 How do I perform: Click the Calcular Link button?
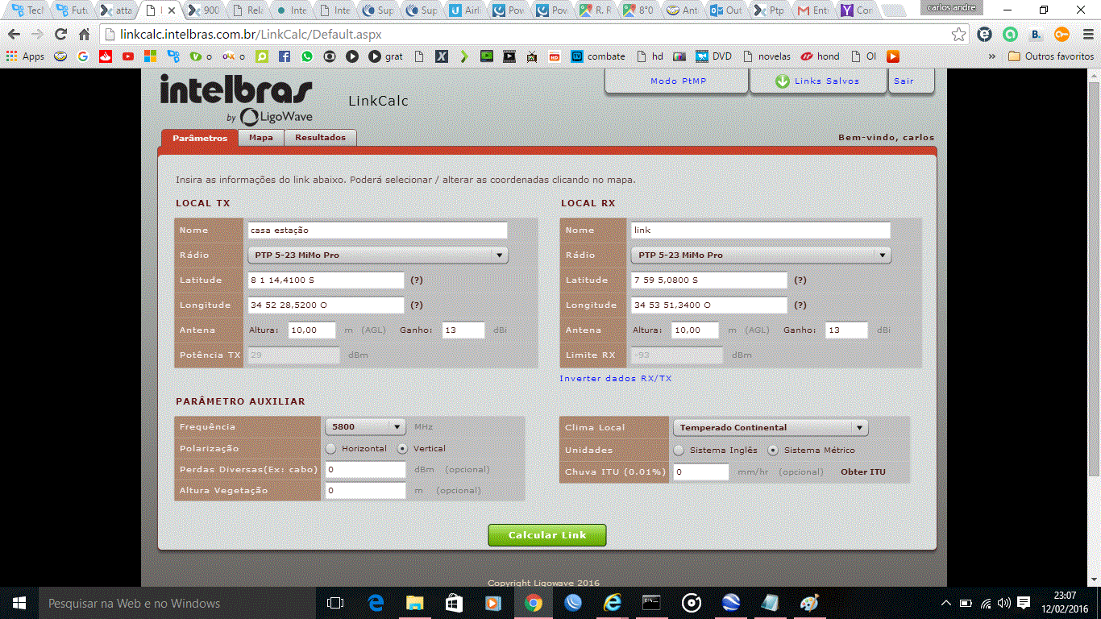(547, 535)
